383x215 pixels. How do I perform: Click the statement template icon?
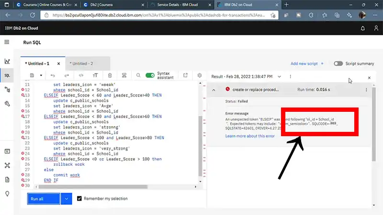pyautogui.click(x=124, y=75)
